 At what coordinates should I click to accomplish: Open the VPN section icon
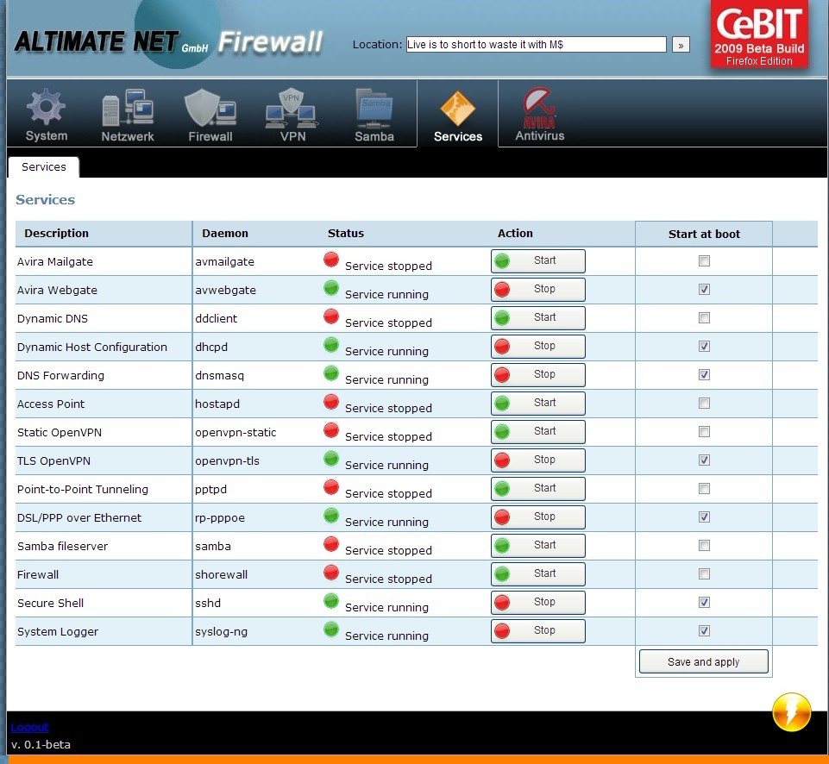(x=292, y=109)
